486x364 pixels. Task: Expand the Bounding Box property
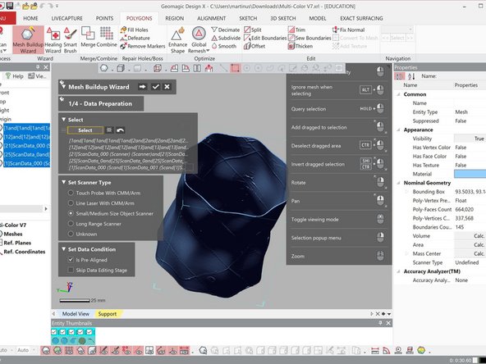[407, 192]
